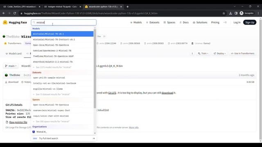This screenshot has width=262, height=147.
Task: Click the browser forward arrow
Action: coord(9,13)
